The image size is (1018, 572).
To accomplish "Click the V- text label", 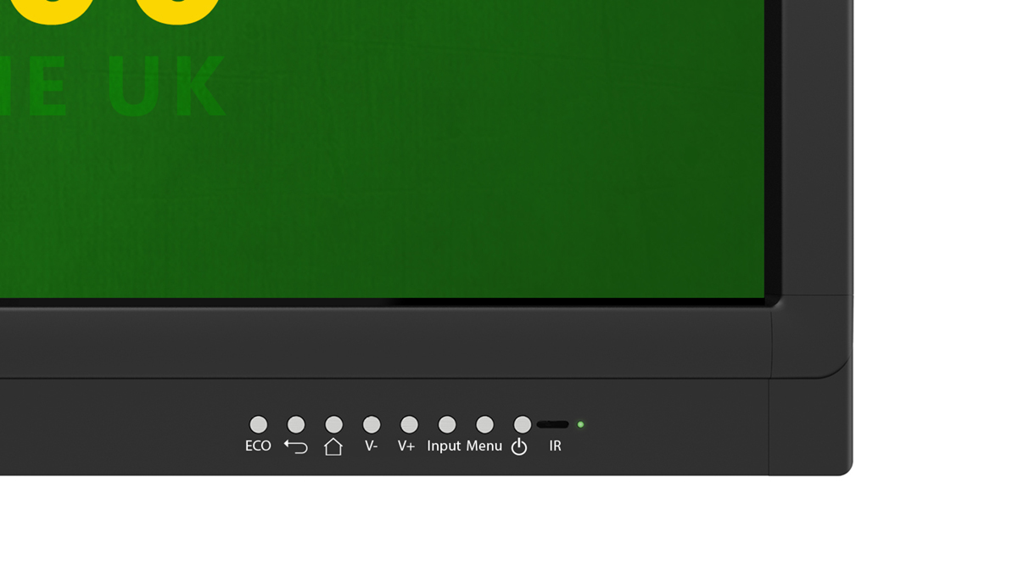I will coord(372,446).
